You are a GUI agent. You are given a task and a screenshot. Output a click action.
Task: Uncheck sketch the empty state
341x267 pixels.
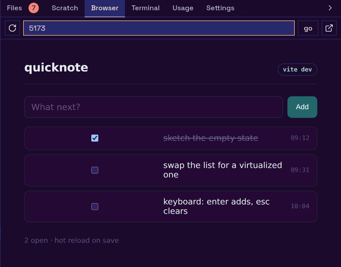pos(95,138)
